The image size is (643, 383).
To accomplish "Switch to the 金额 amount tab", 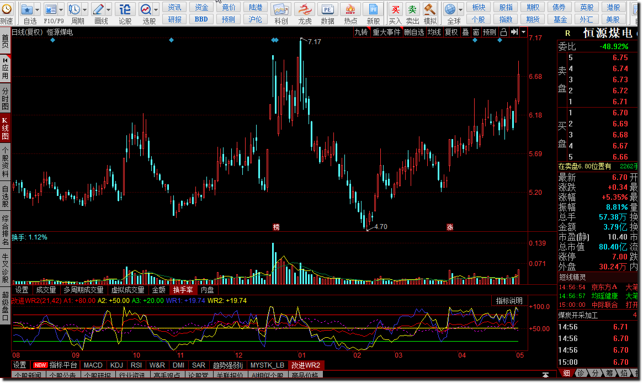I will point(159,290).
